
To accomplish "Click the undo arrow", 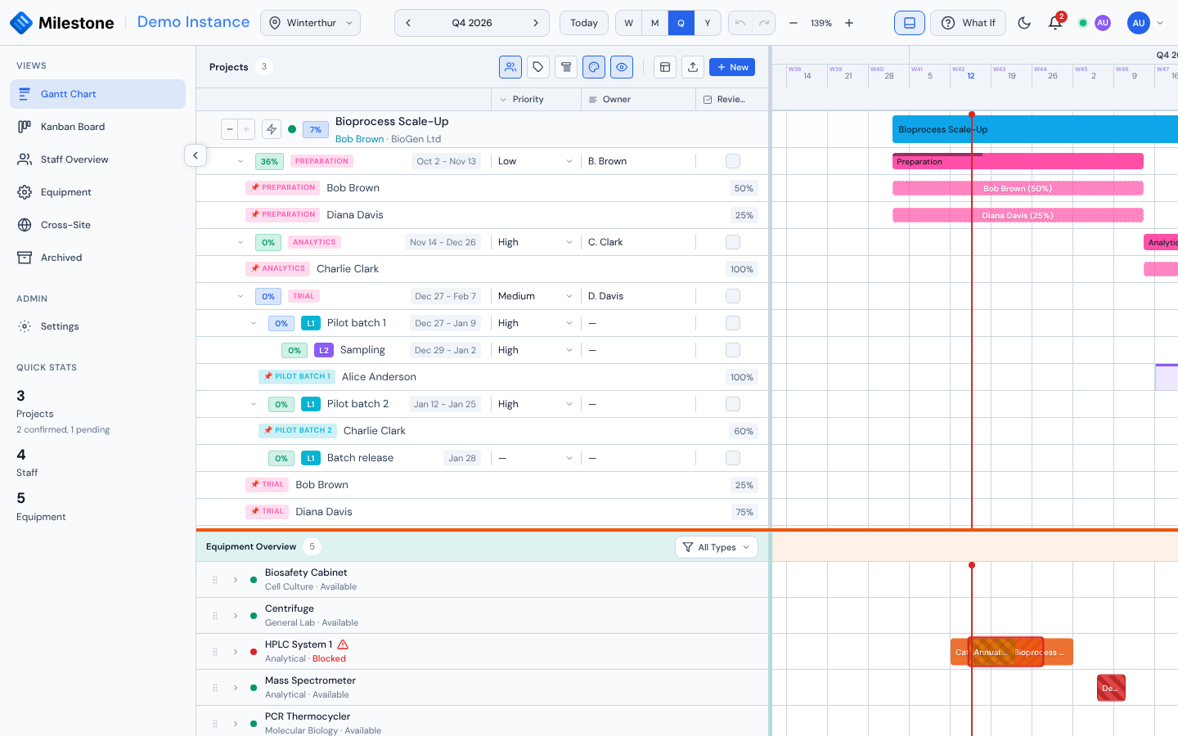I will coord(740,23).
